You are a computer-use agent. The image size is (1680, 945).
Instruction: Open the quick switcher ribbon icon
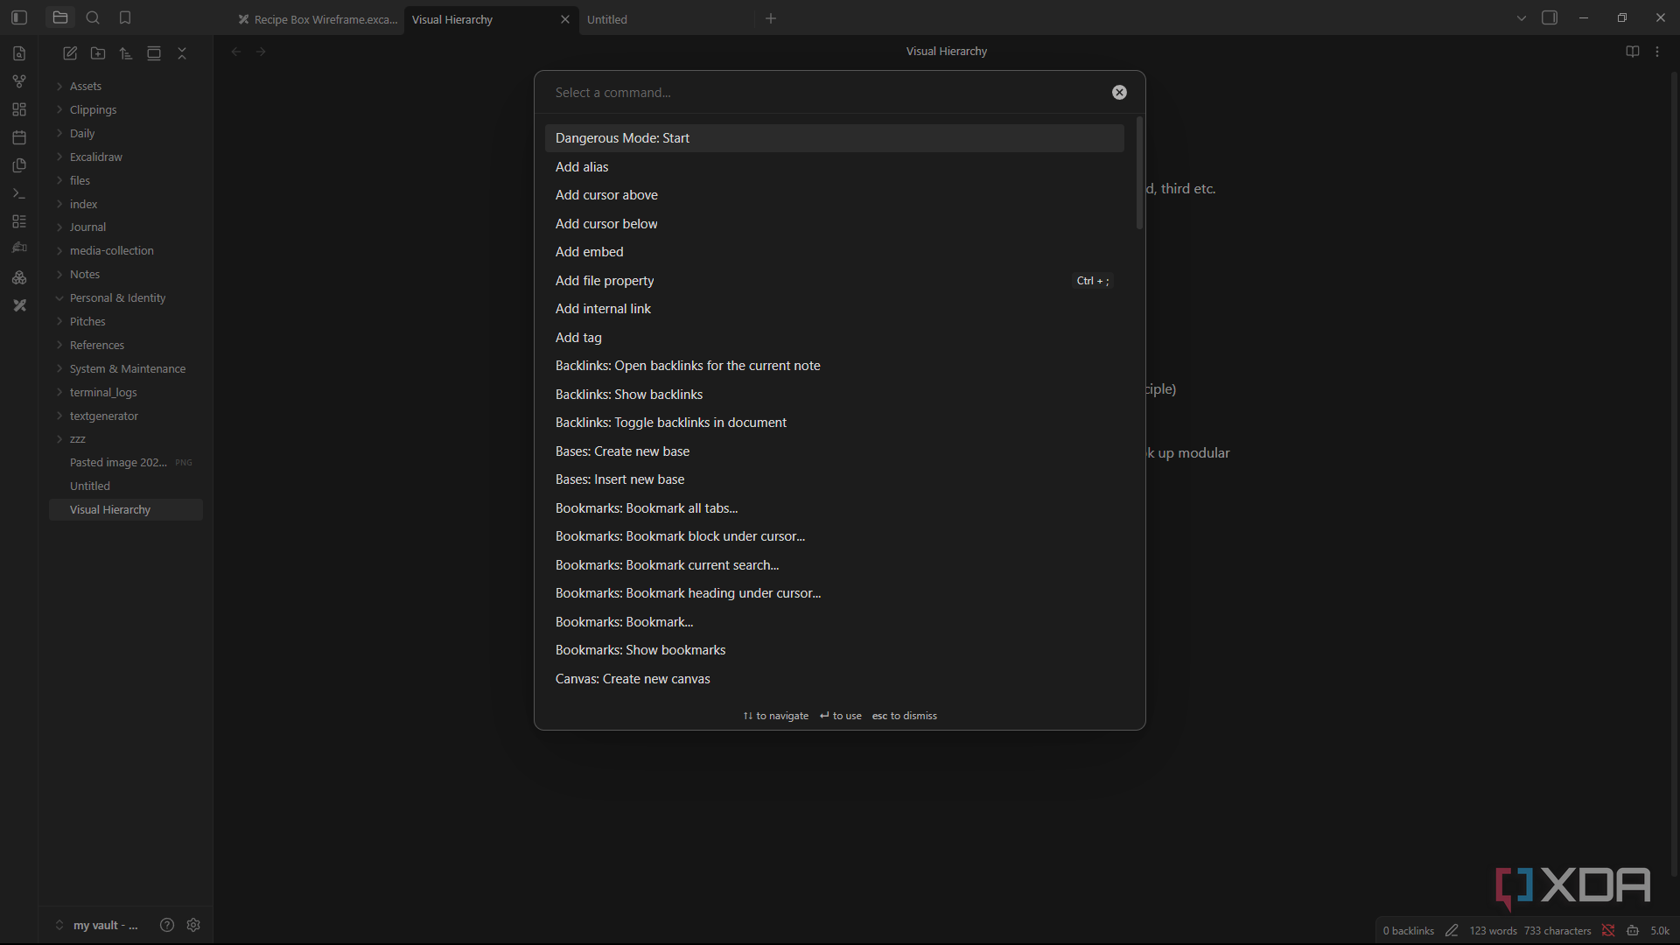19,53
